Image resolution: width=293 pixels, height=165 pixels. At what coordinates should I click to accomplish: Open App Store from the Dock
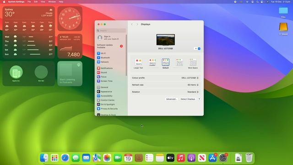(212, 158)
